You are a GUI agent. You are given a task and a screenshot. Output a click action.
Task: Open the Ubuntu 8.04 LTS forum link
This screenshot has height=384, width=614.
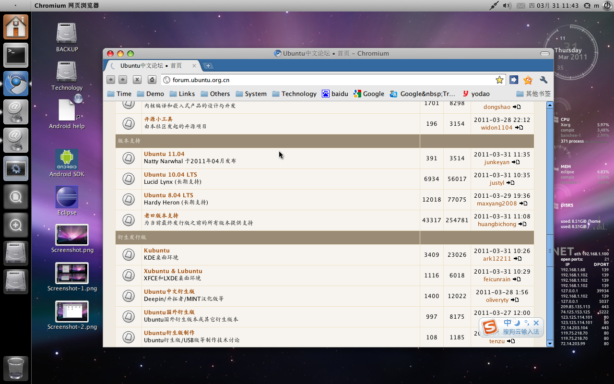pyautogui.click(x=168, y=195)
